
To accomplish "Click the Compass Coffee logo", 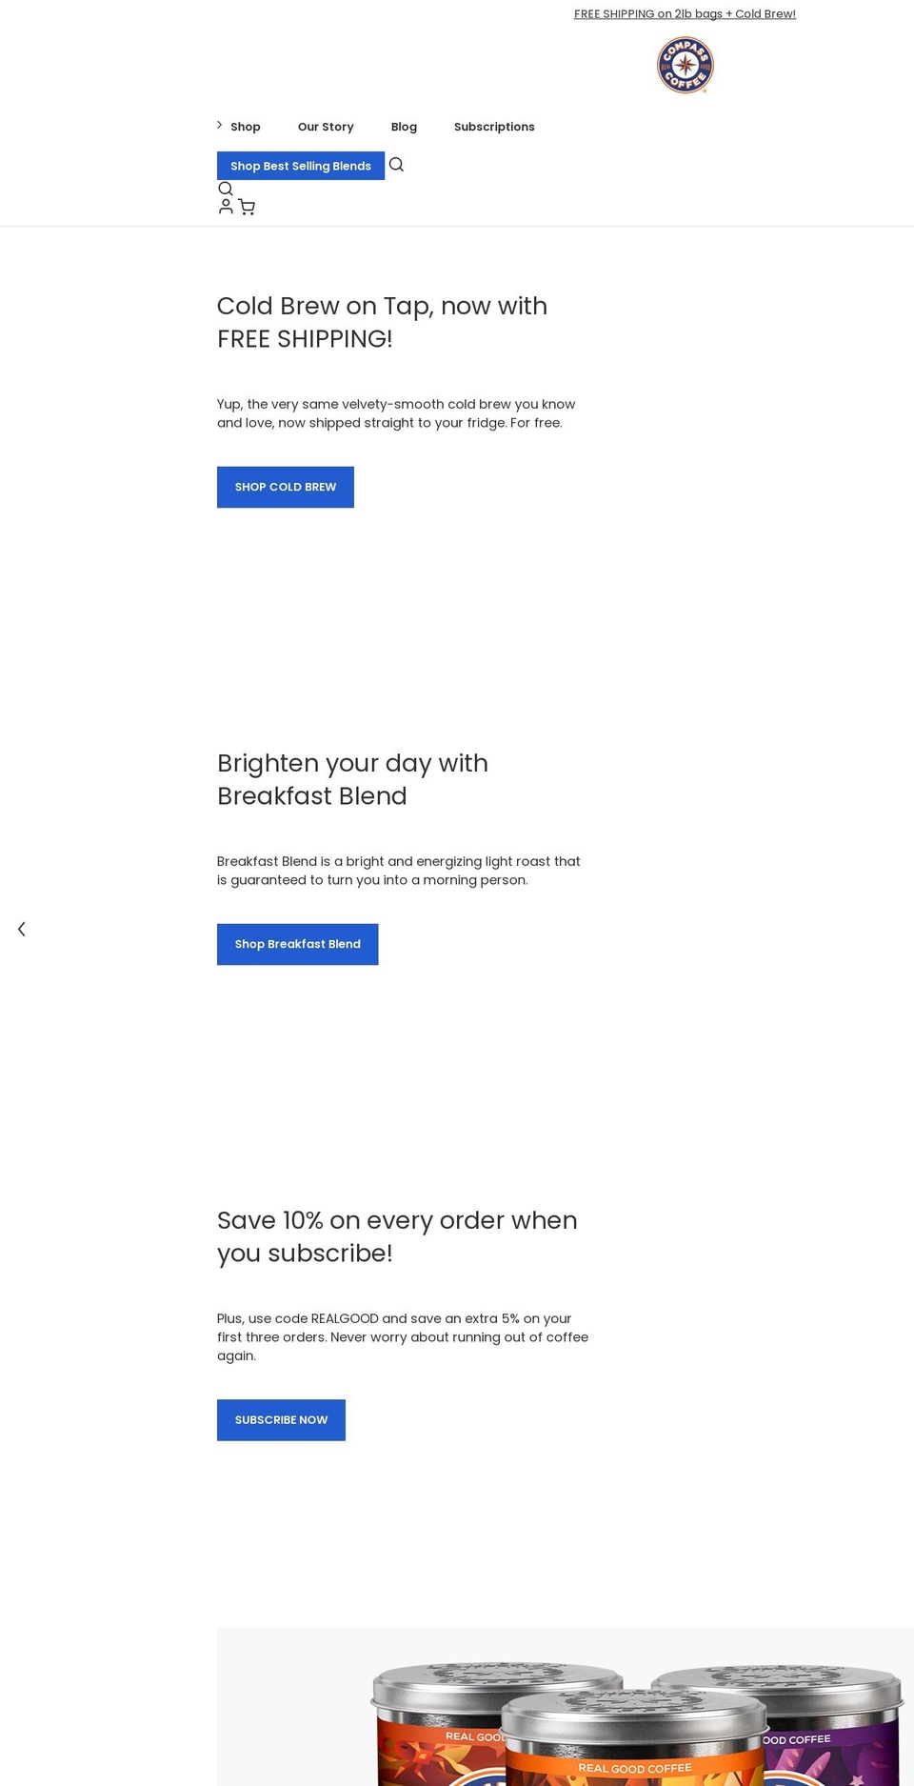I will point(684,64).
